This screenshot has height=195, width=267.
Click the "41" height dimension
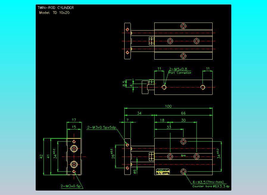48,156
